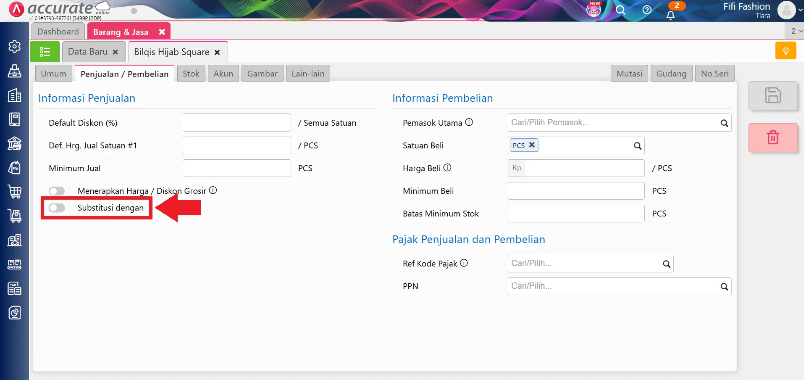
Task: Click the Mutasi button
Action: [x=629, y=74]
